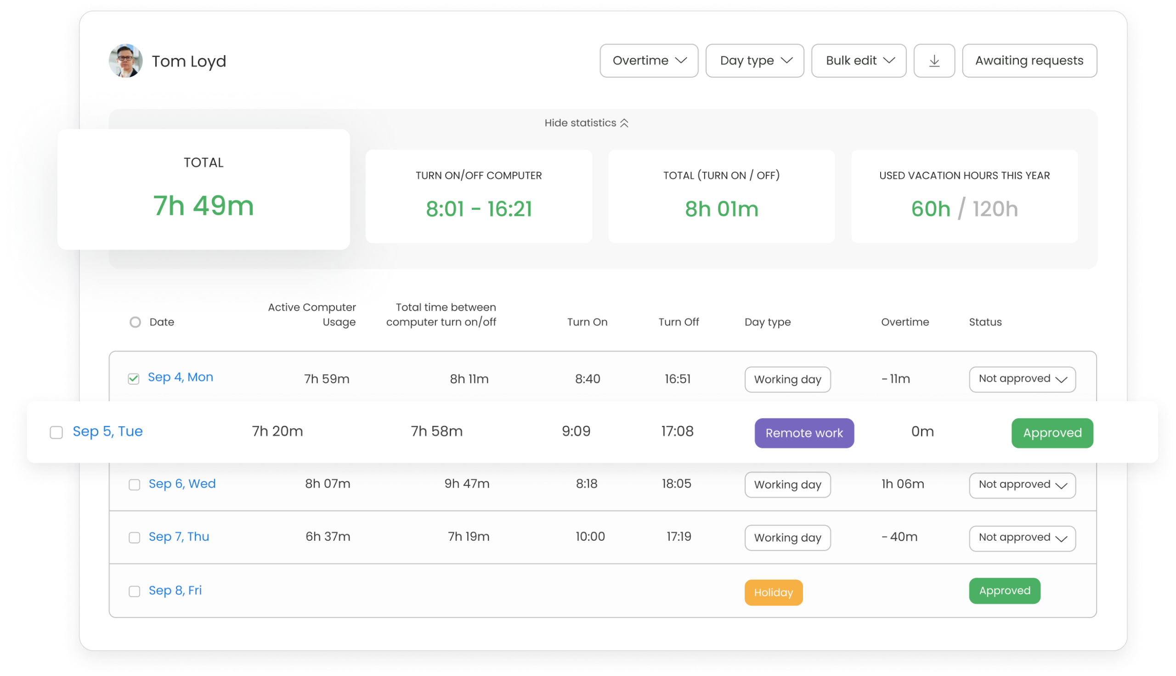Image resolution: width=1176 pixels, height=676 pixels.
Task: Click the purple Remote work tag
Action: point(804,433)
